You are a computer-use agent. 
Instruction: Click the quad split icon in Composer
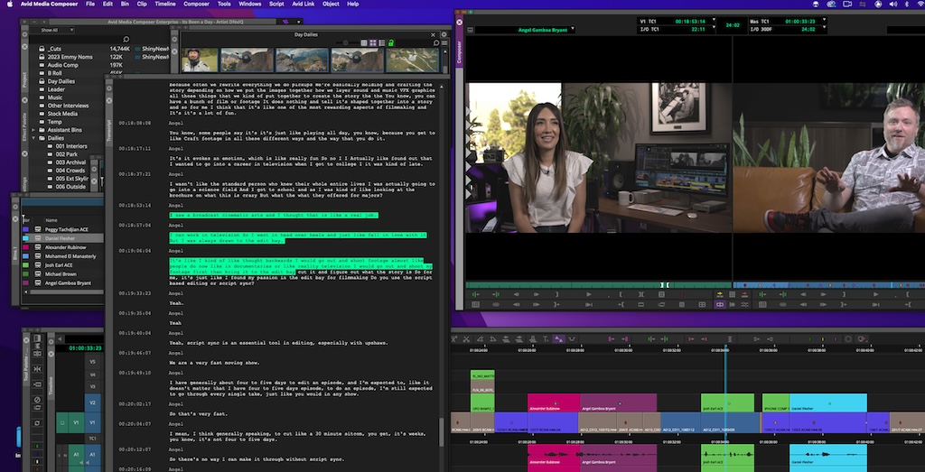point(702,305)
